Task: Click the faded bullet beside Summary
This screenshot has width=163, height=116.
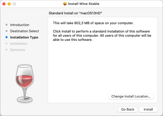Action: 7,50
